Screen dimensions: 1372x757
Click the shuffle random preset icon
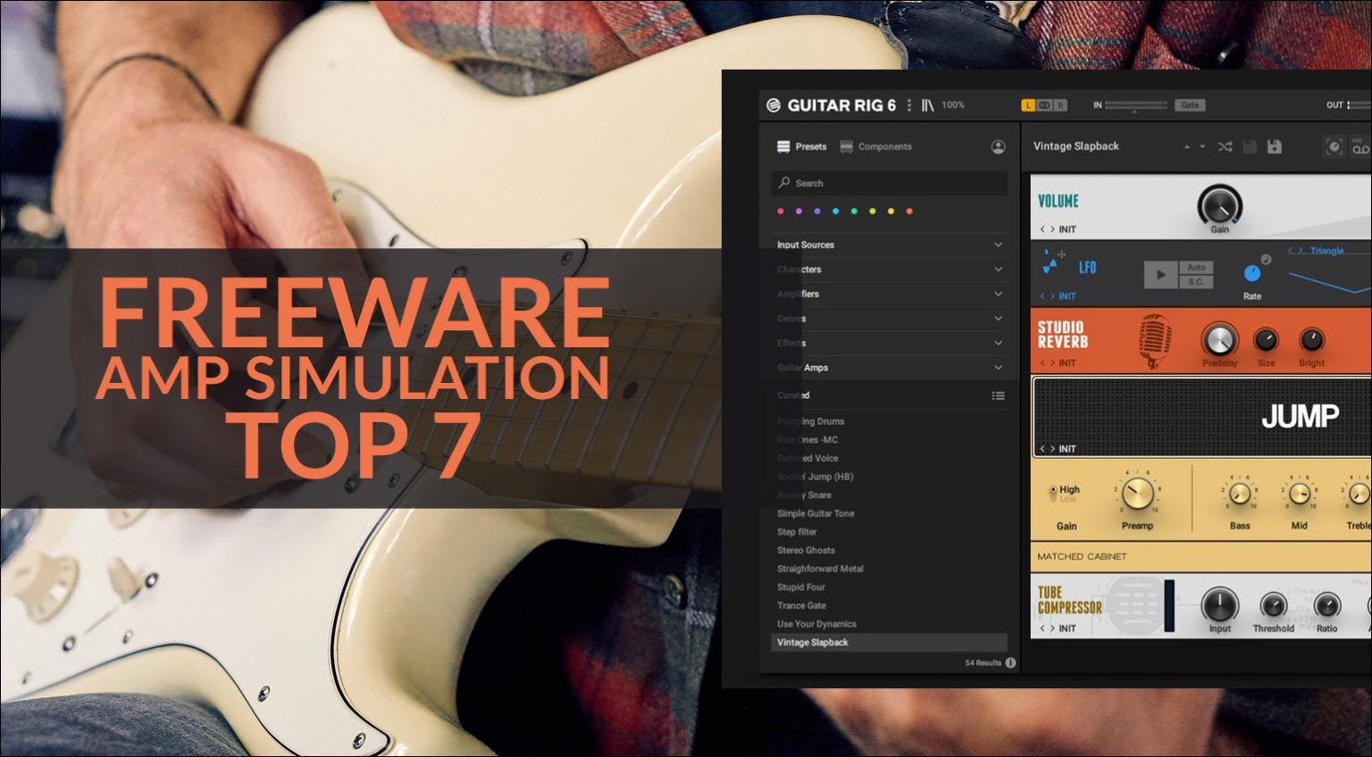(x=1225, y=146)
